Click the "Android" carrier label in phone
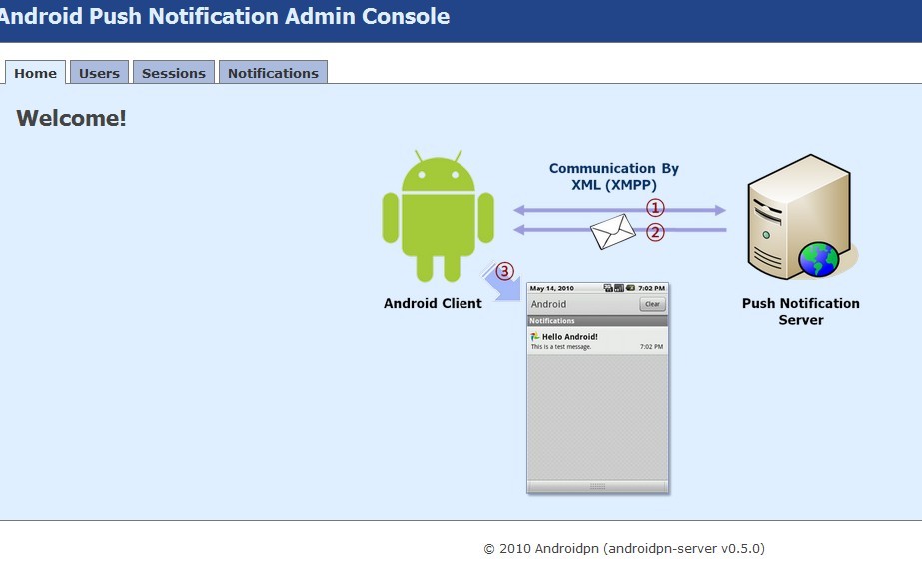 pyautogui.click(x=548, y=304)
